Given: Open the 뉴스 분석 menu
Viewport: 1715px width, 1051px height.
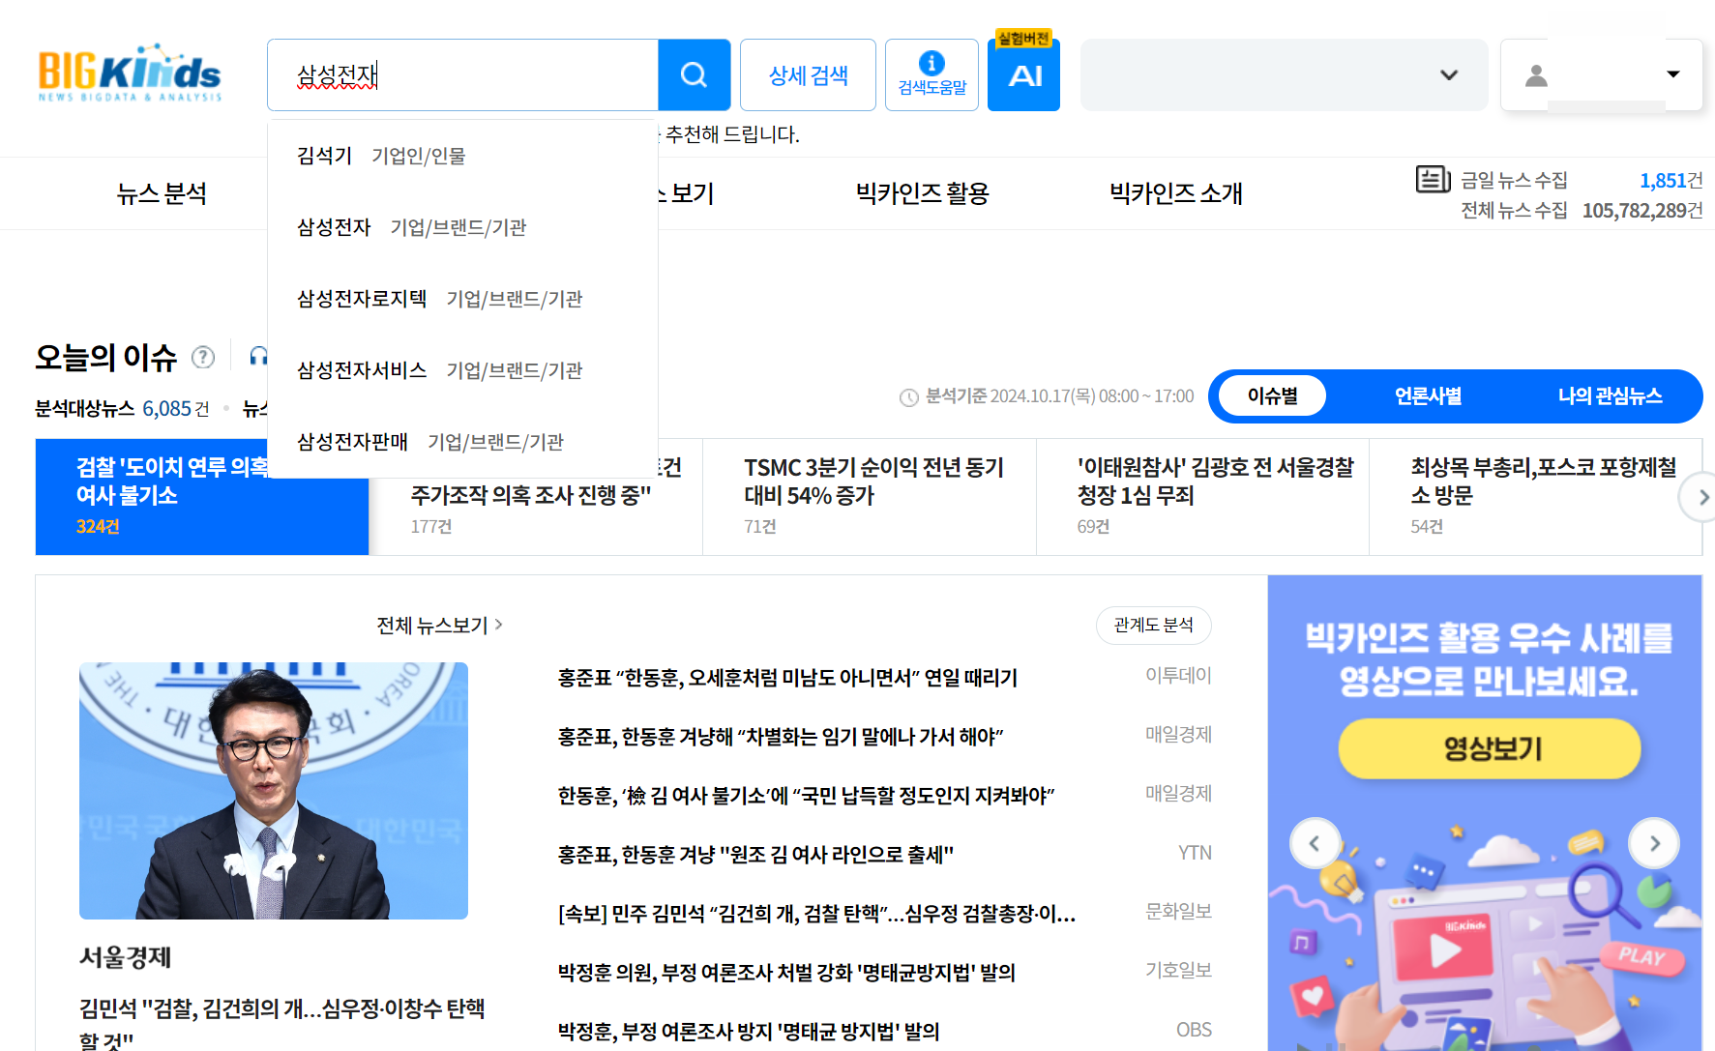Looking at the screenshot, I should pos(162,193).
